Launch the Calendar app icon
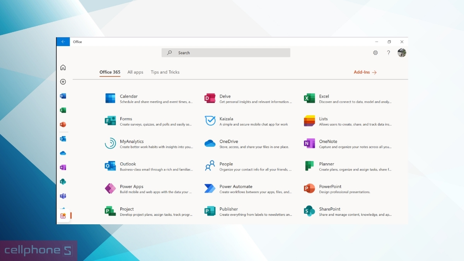 point(110,98)
